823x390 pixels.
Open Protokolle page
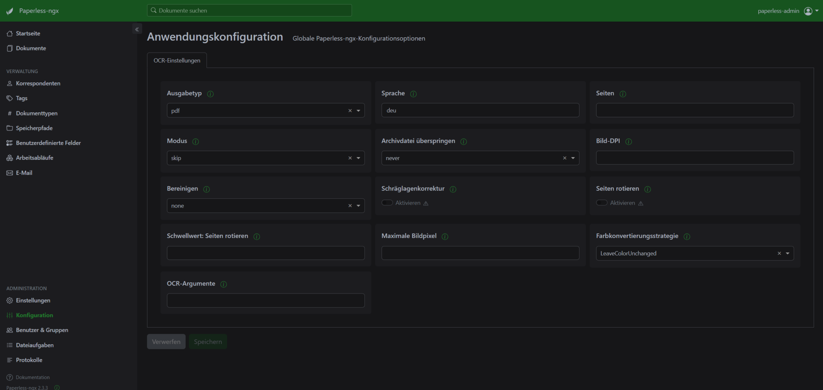click(x=25, y=360)
